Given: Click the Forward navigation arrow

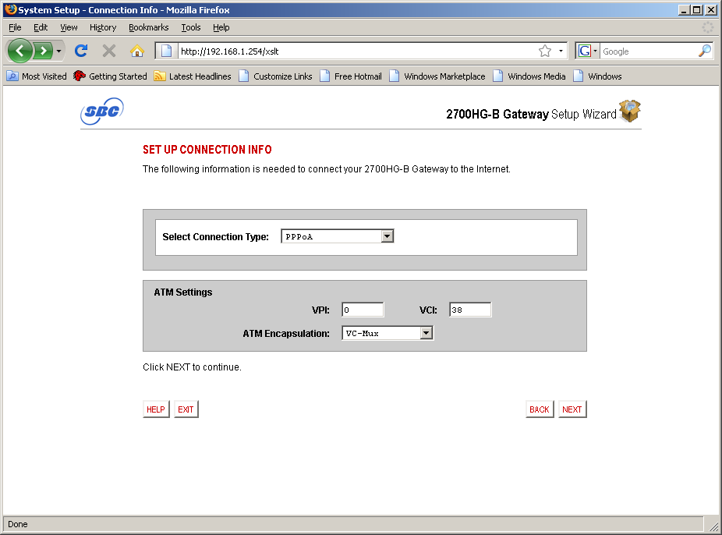Looking at the screenshot, I should click(x=44, y=51).
